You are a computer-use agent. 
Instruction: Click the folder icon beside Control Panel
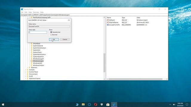pos(28,72)
